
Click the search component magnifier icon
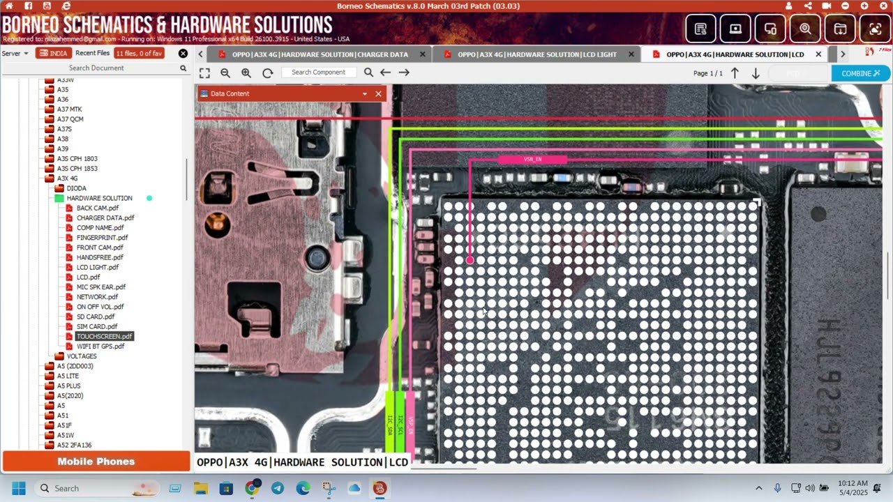[x=368, y=73]
